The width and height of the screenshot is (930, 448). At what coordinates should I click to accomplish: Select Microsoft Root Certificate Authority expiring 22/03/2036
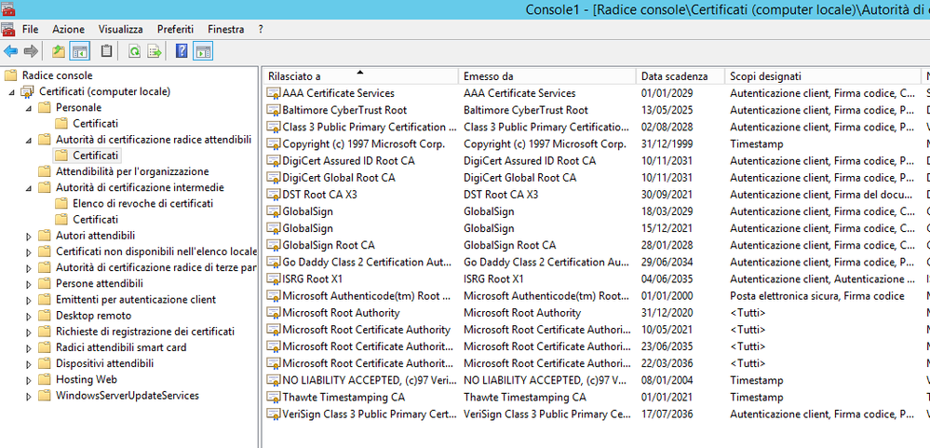(596, 363)
